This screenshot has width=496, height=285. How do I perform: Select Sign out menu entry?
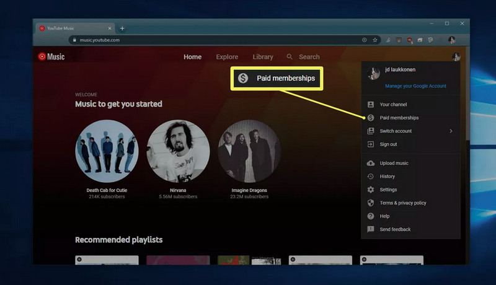pos(410,144)
